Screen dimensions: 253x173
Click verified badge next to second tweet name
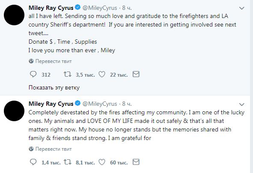(x=78, y=103)
